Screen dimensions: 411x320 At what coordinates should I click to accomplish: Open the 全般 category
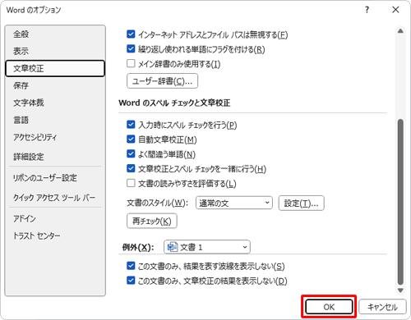(x=55, y=34)
